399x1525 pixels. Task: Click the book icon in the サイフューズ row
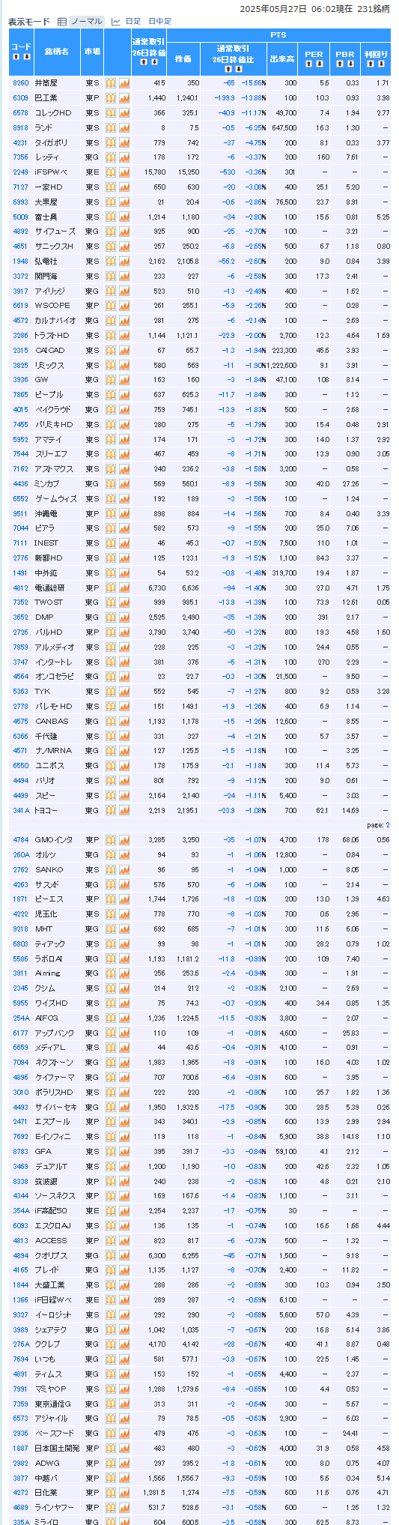click(111, 232)
